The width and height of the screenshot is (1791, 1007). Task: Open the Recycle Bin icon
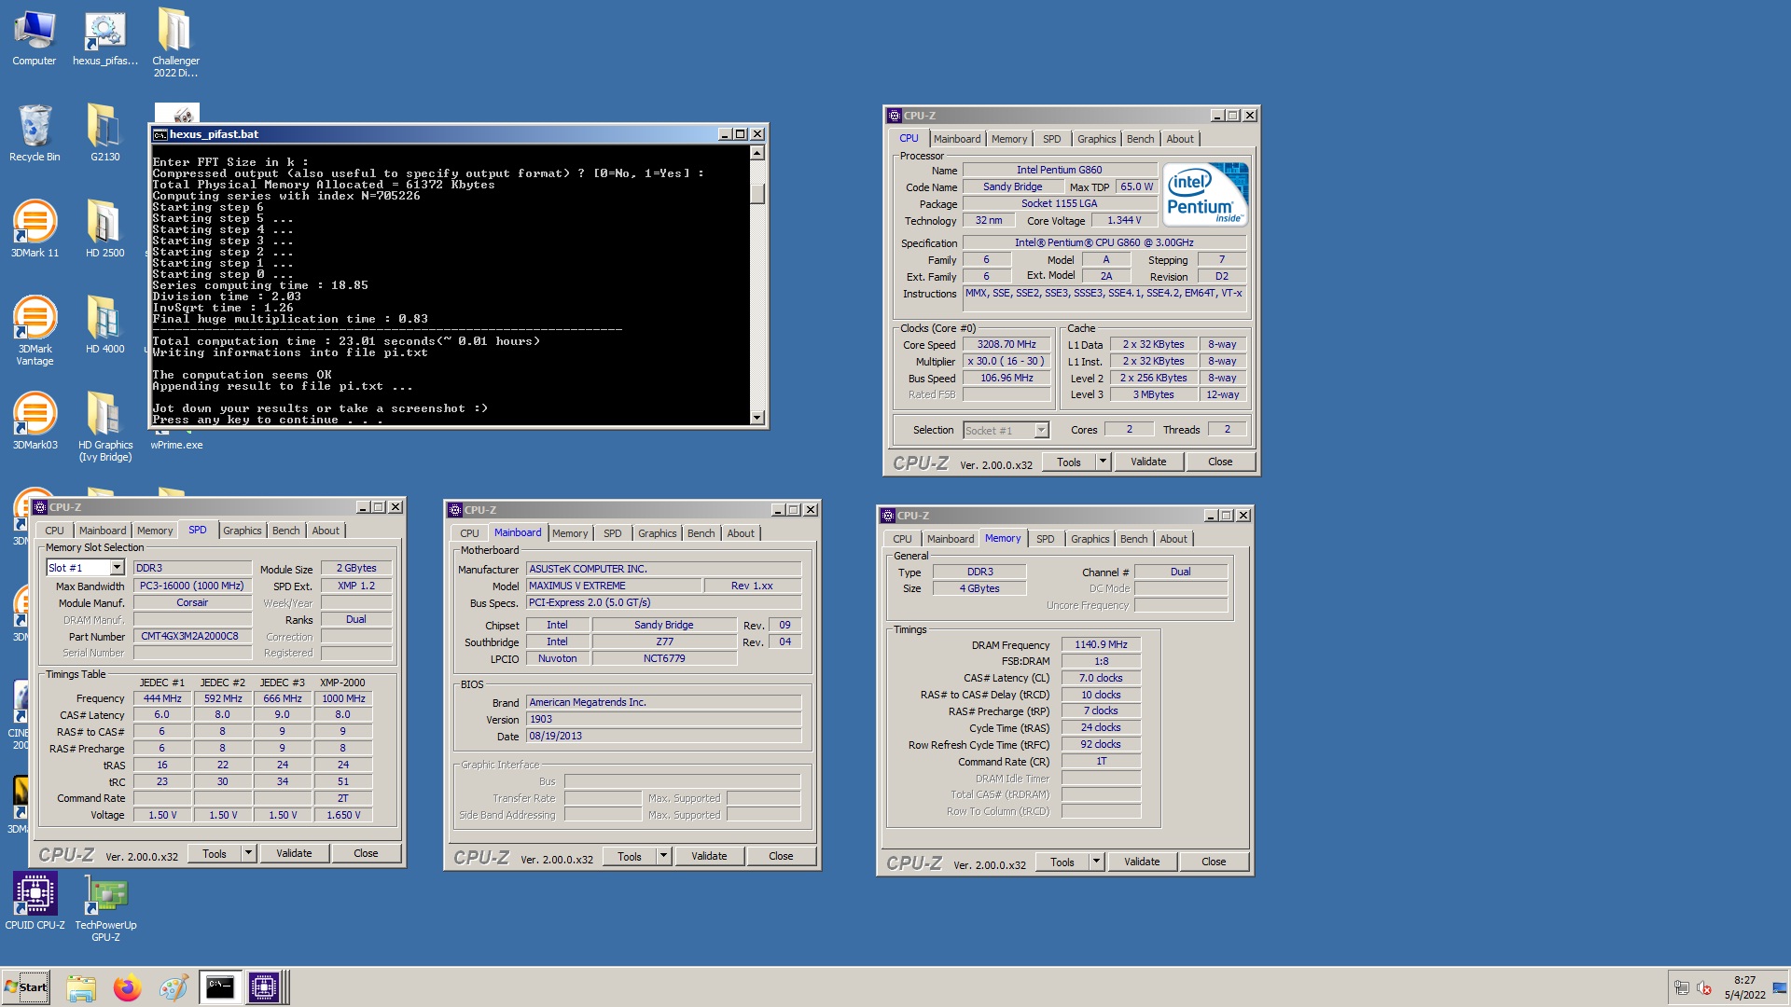pyautogui.click(x=35, y=132)
